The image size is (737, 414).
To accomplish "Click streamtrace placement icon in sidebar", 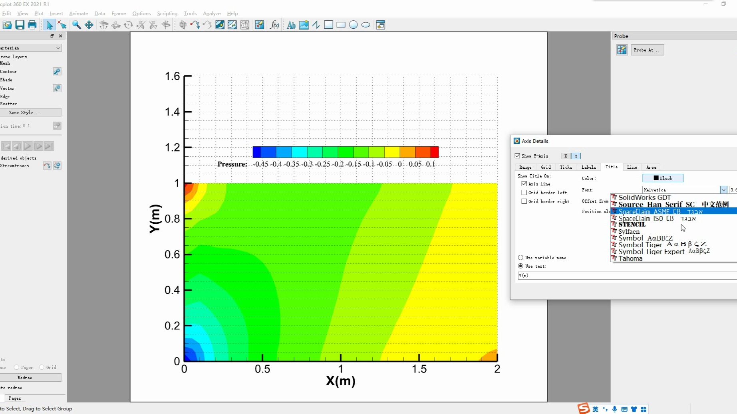I will [47, 166].
